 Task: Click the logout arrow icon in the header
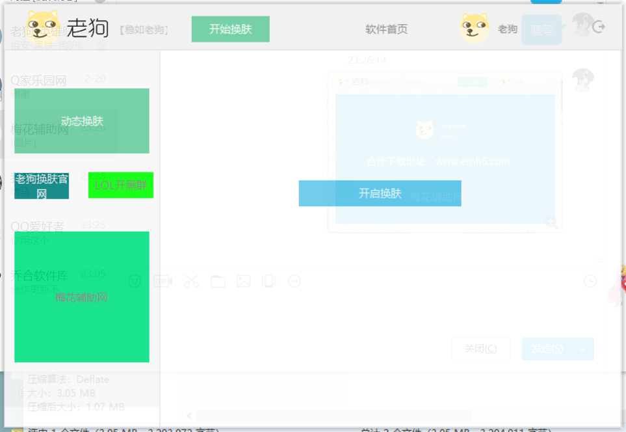599,27
